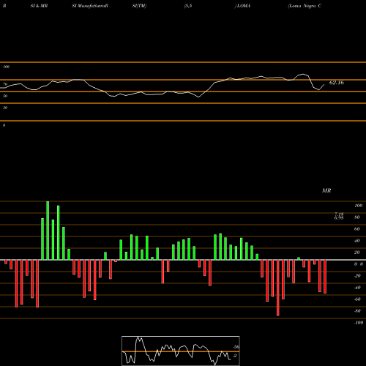This screenshot has height=366, width=366.
Task: Click the 'SI(TM)' header label
Action: click(139, 6)
